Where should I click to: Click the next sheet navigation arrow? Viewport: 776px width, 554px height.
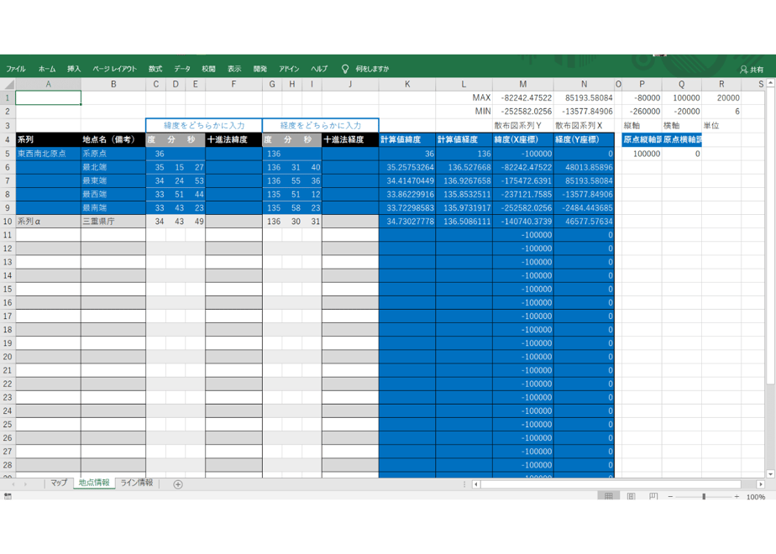click(25, 484)
